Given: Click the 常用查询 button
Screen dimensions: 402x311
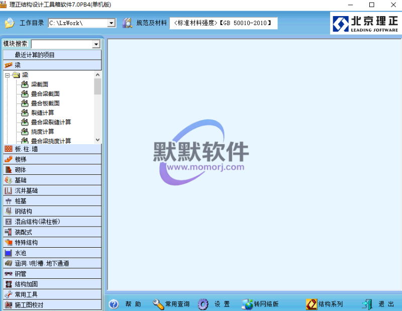Looking at the screenshot, I should click(171, 304).
